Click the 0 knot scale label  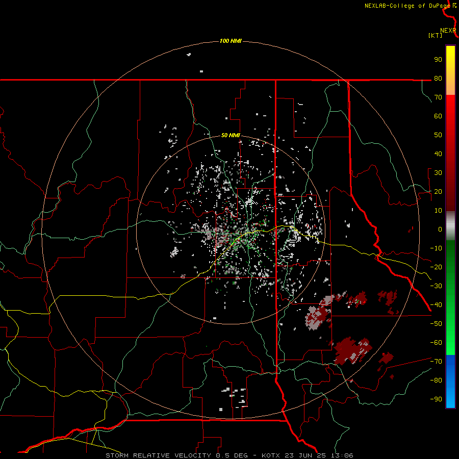click(440, 229)
